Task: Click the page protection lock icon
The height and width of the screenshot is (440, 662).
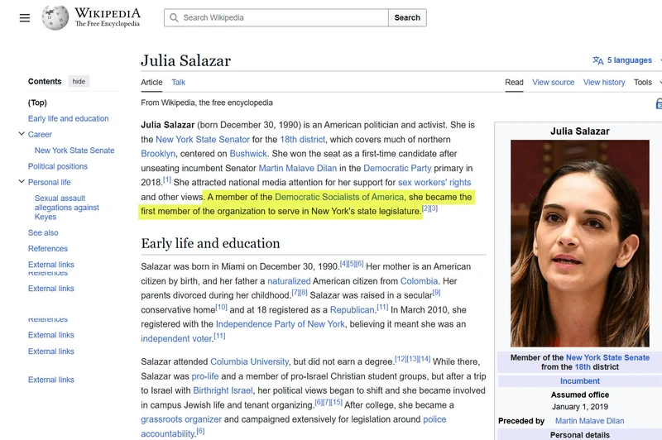Action: click(659, 103)
